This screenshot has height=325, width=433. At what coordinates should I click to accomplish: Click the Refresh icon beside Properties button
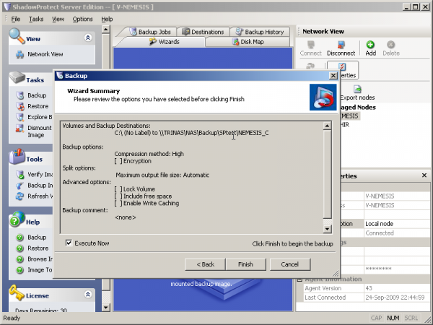310,66
